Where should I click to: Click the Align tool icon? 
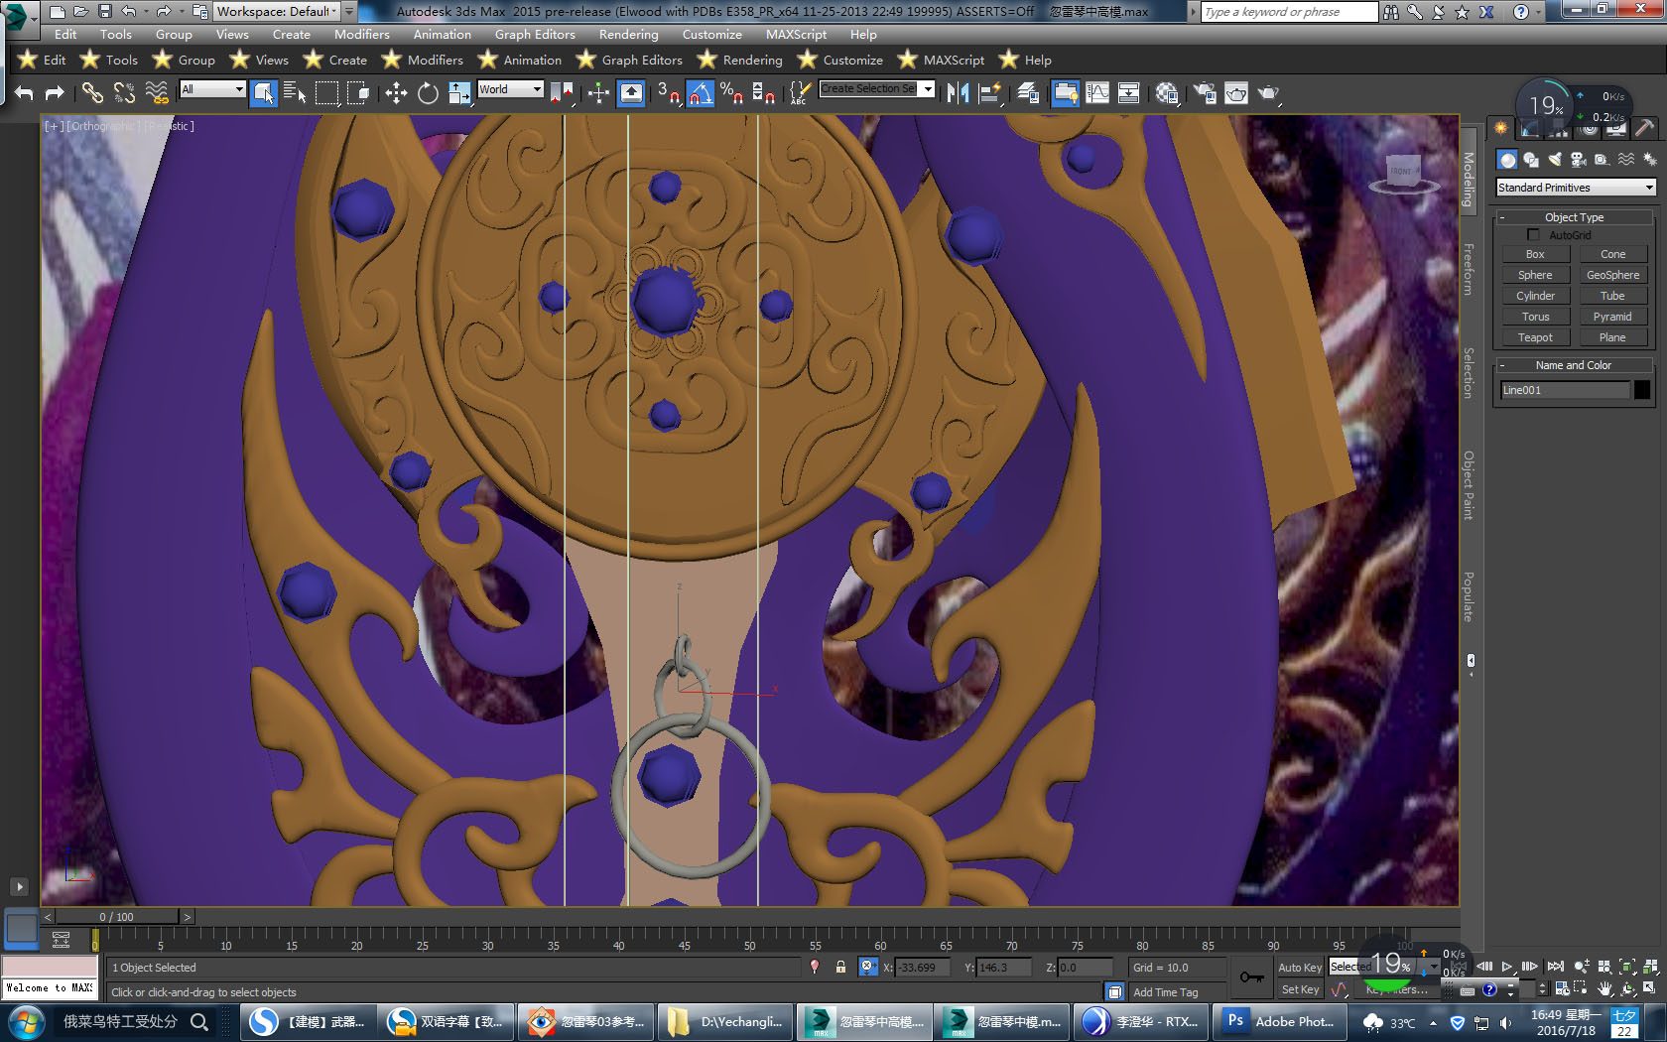tap(990, 93)
